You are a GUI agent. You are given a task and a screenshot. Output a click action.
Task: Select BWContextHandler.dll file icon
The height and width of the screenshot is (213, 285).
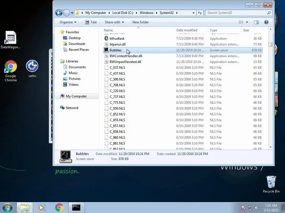click(x=106, y=56)
